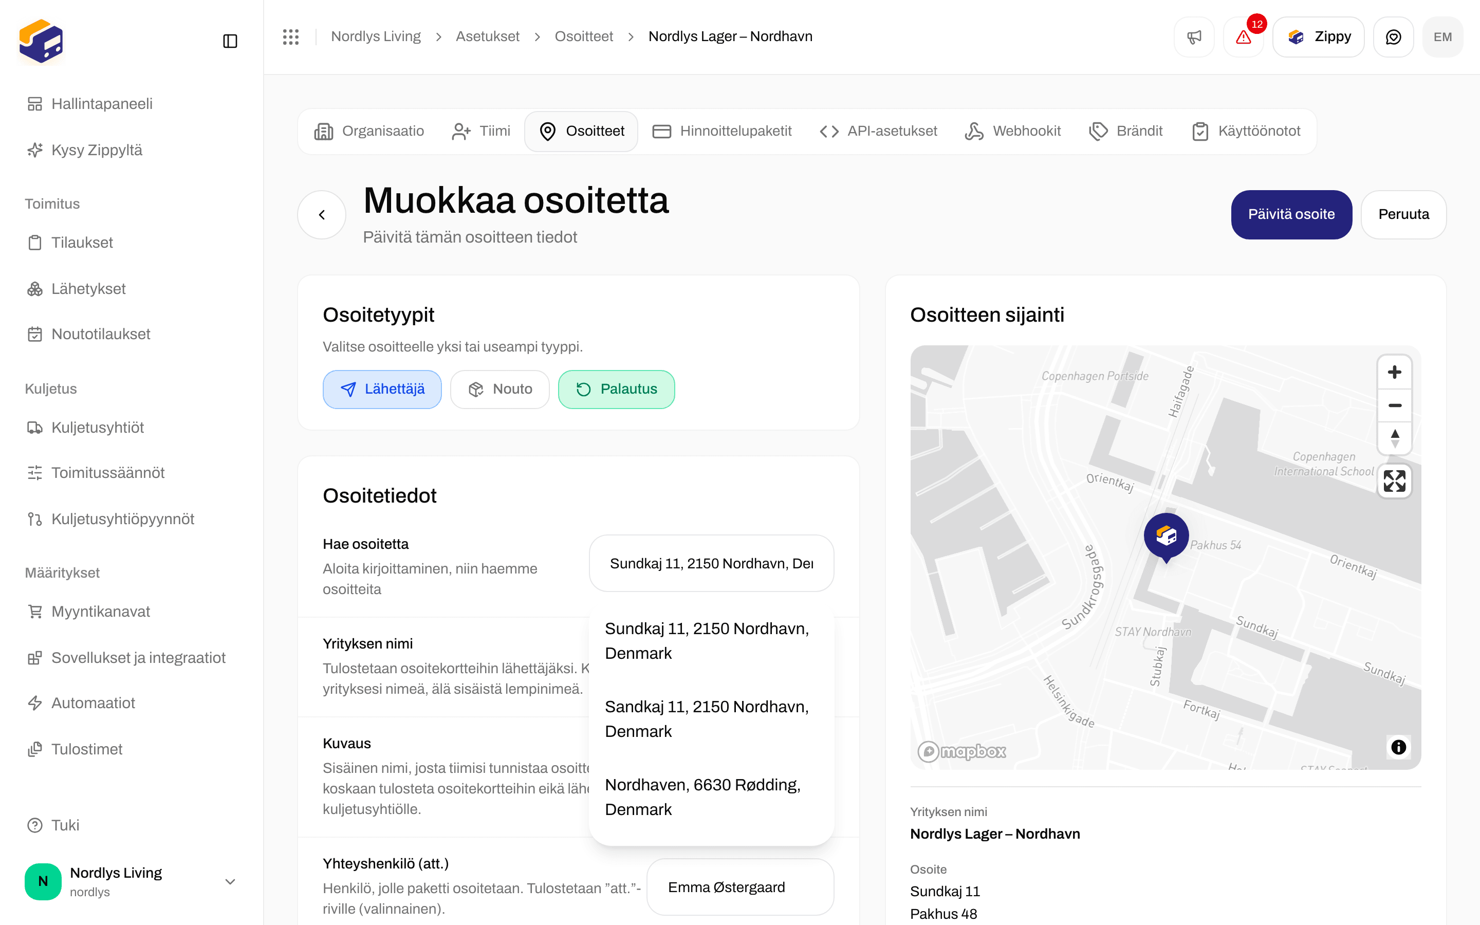Click Peruuta button

pos(1403,215)
